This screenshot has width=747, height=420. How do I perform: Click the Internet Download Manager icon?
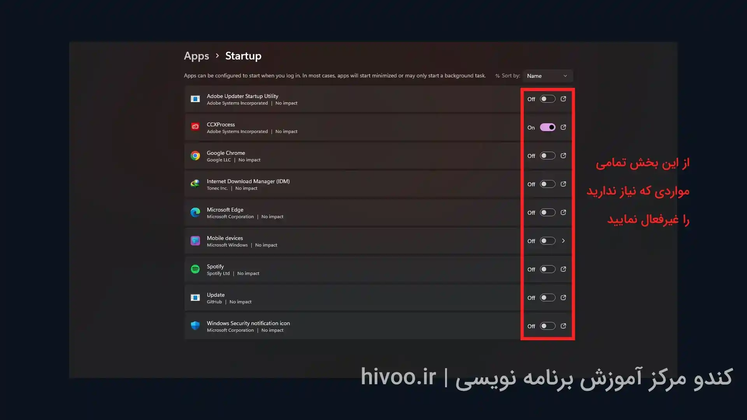pyautogui.click(x=195, y=184)
